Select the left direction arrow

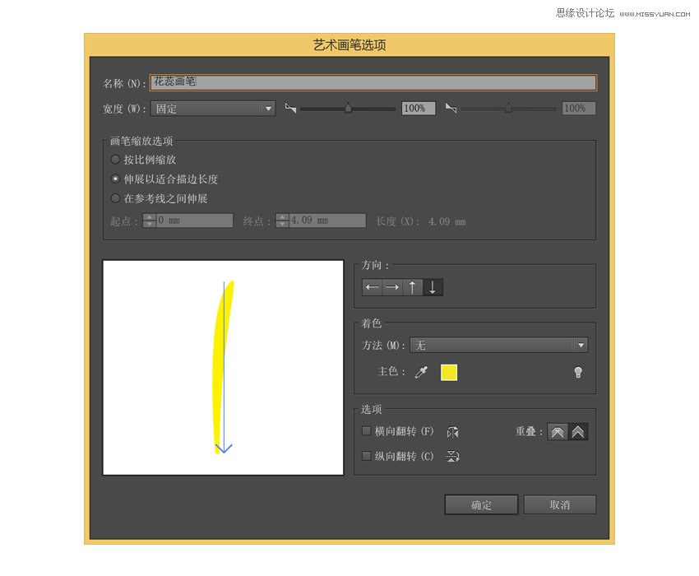click(x=373, y=287)
